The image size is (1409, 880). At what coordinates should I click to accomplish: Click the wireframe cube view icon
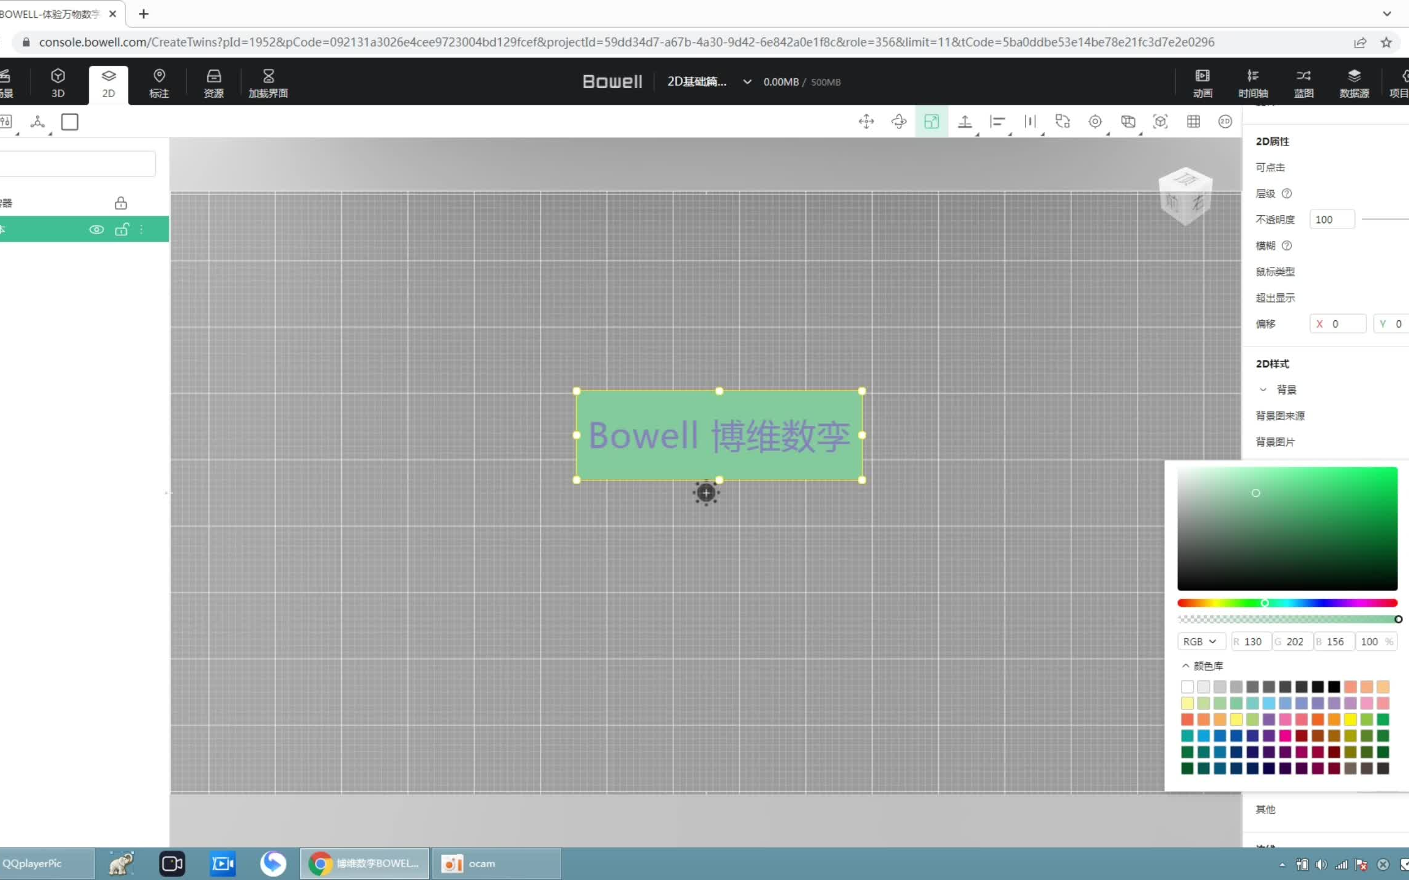point(1128,122)
